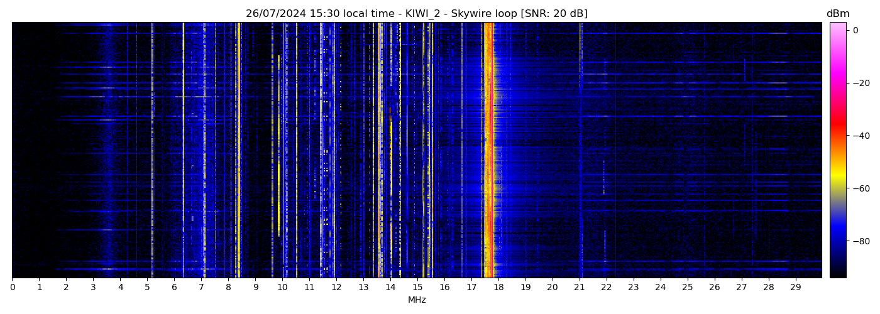Image resolution: width=880 pixels, height=314 pixels.
Task: Select the −20 colorbar tick label
Action: click(x=861, y=83)
